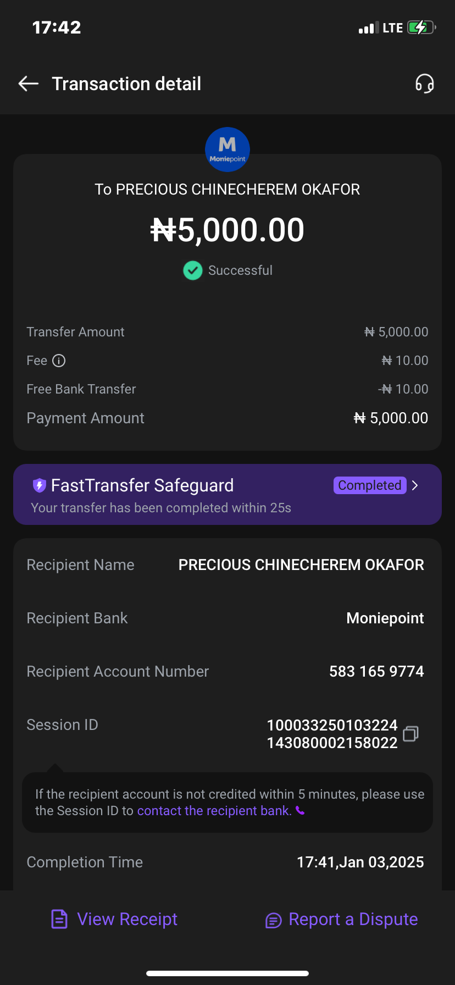Tap the ₦5,000.00 headline amount
Image resolution: width=455 pixels, height=985 pixels.
click(227, 230)
